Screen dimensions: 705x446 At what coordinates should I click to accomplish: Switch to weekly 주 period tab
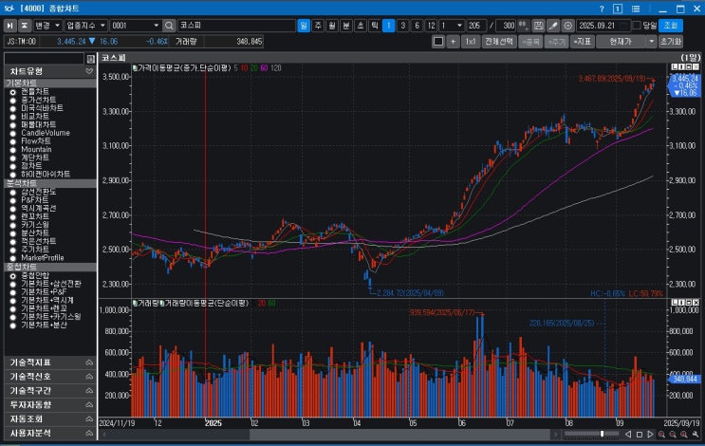point(318,26)
